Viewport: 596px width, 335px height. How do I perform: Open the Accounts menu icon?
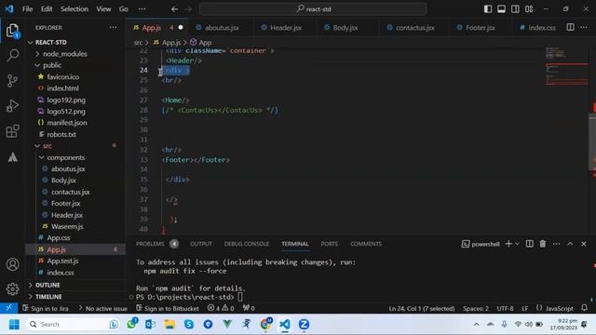click(12, 264)
